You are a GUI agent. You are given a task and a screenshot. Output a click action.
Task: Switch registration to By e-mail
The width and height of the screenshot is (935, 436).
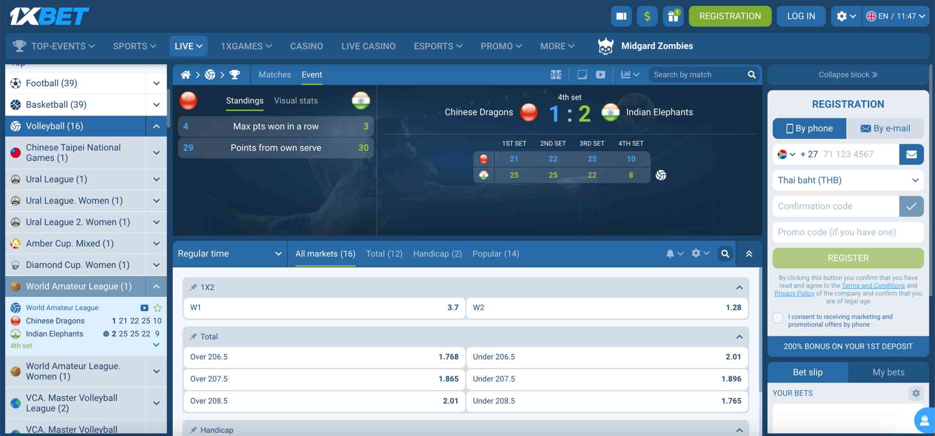click(885, 128)
